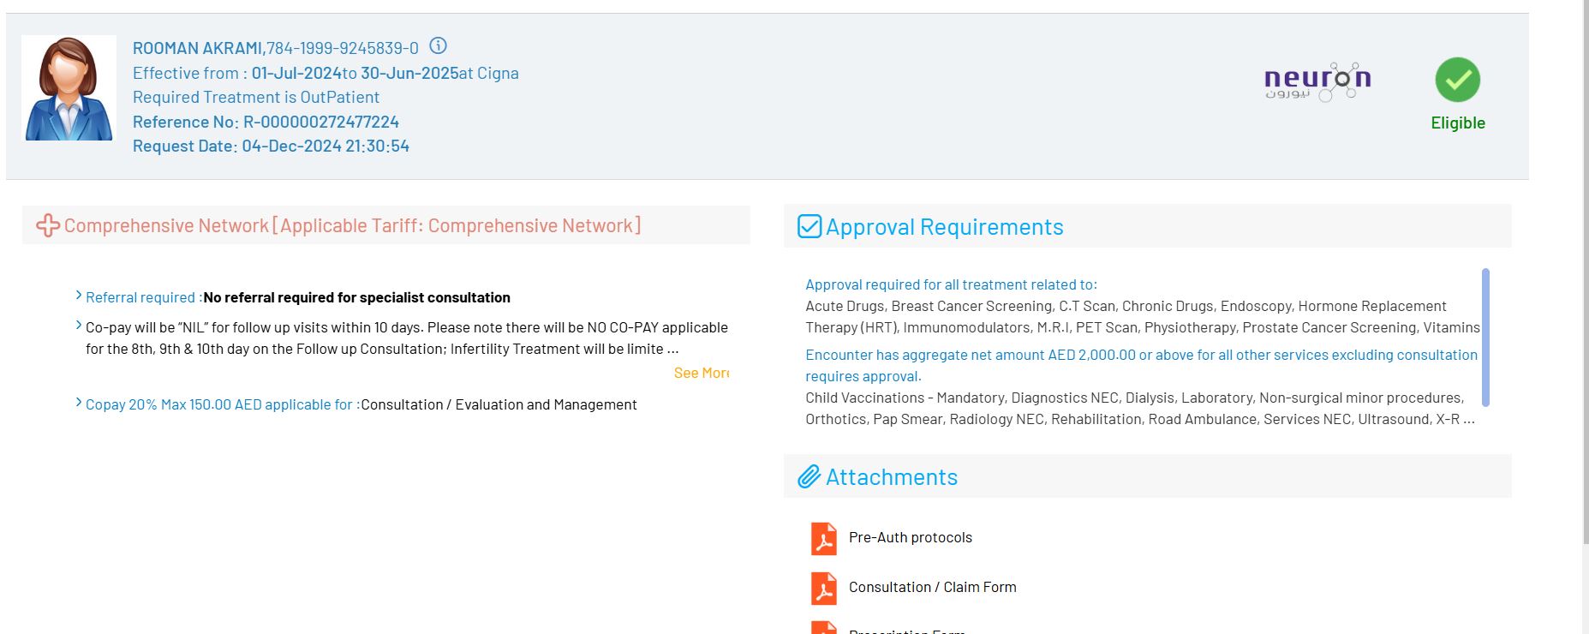Click the Approval Requirements panel scrollbar
Image resolution: width=1589 pixels, height=634 pixels.
tap(1485, 337)
